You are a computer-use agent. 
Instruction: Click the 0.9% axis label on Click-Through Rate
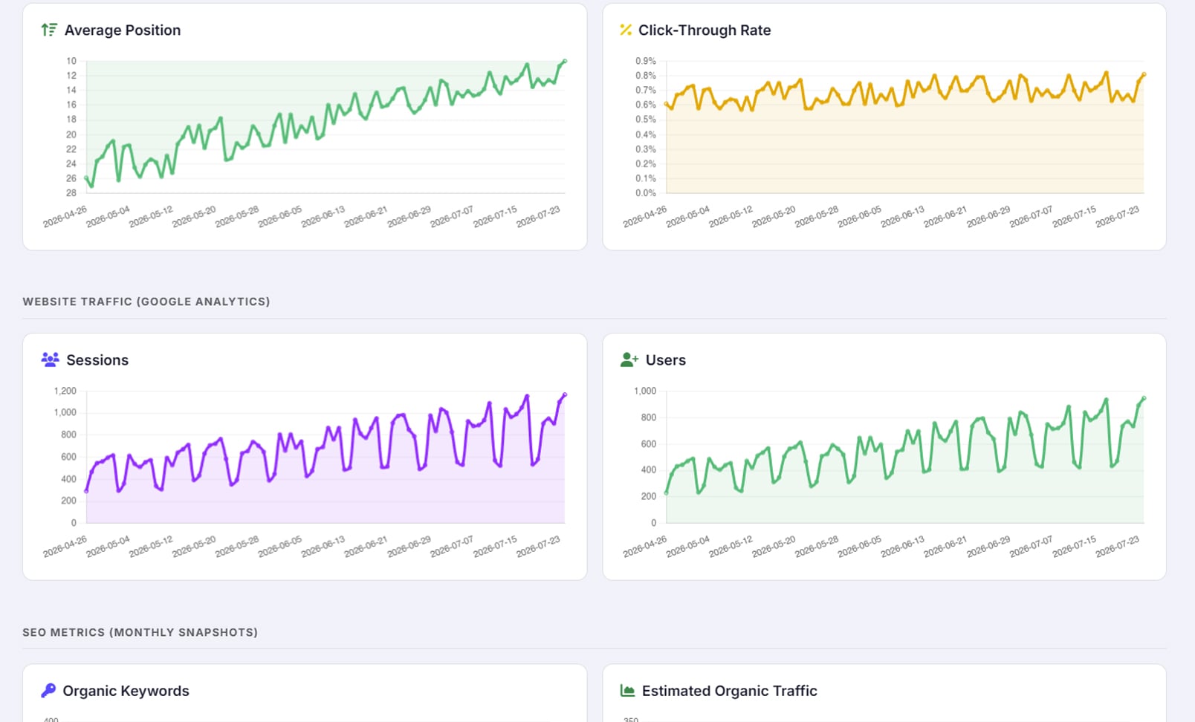tap(646, 61)
